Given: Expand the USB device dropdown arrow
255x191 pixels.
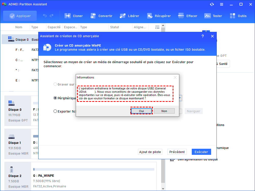Looking at the screenshot, I should (x=180, y=98).
